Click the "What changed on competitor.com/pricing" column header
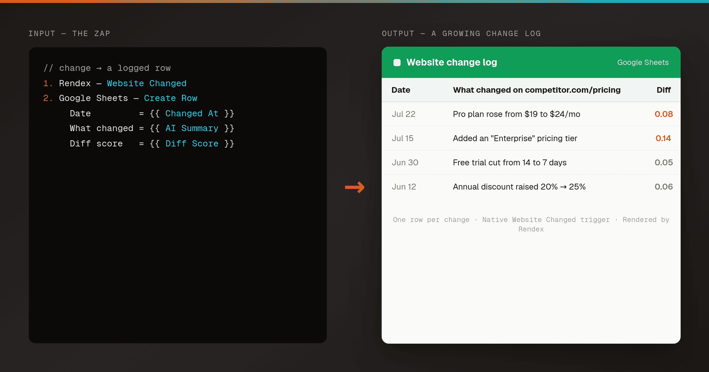Viewport: 709px width, 372px height. [537, 90]
